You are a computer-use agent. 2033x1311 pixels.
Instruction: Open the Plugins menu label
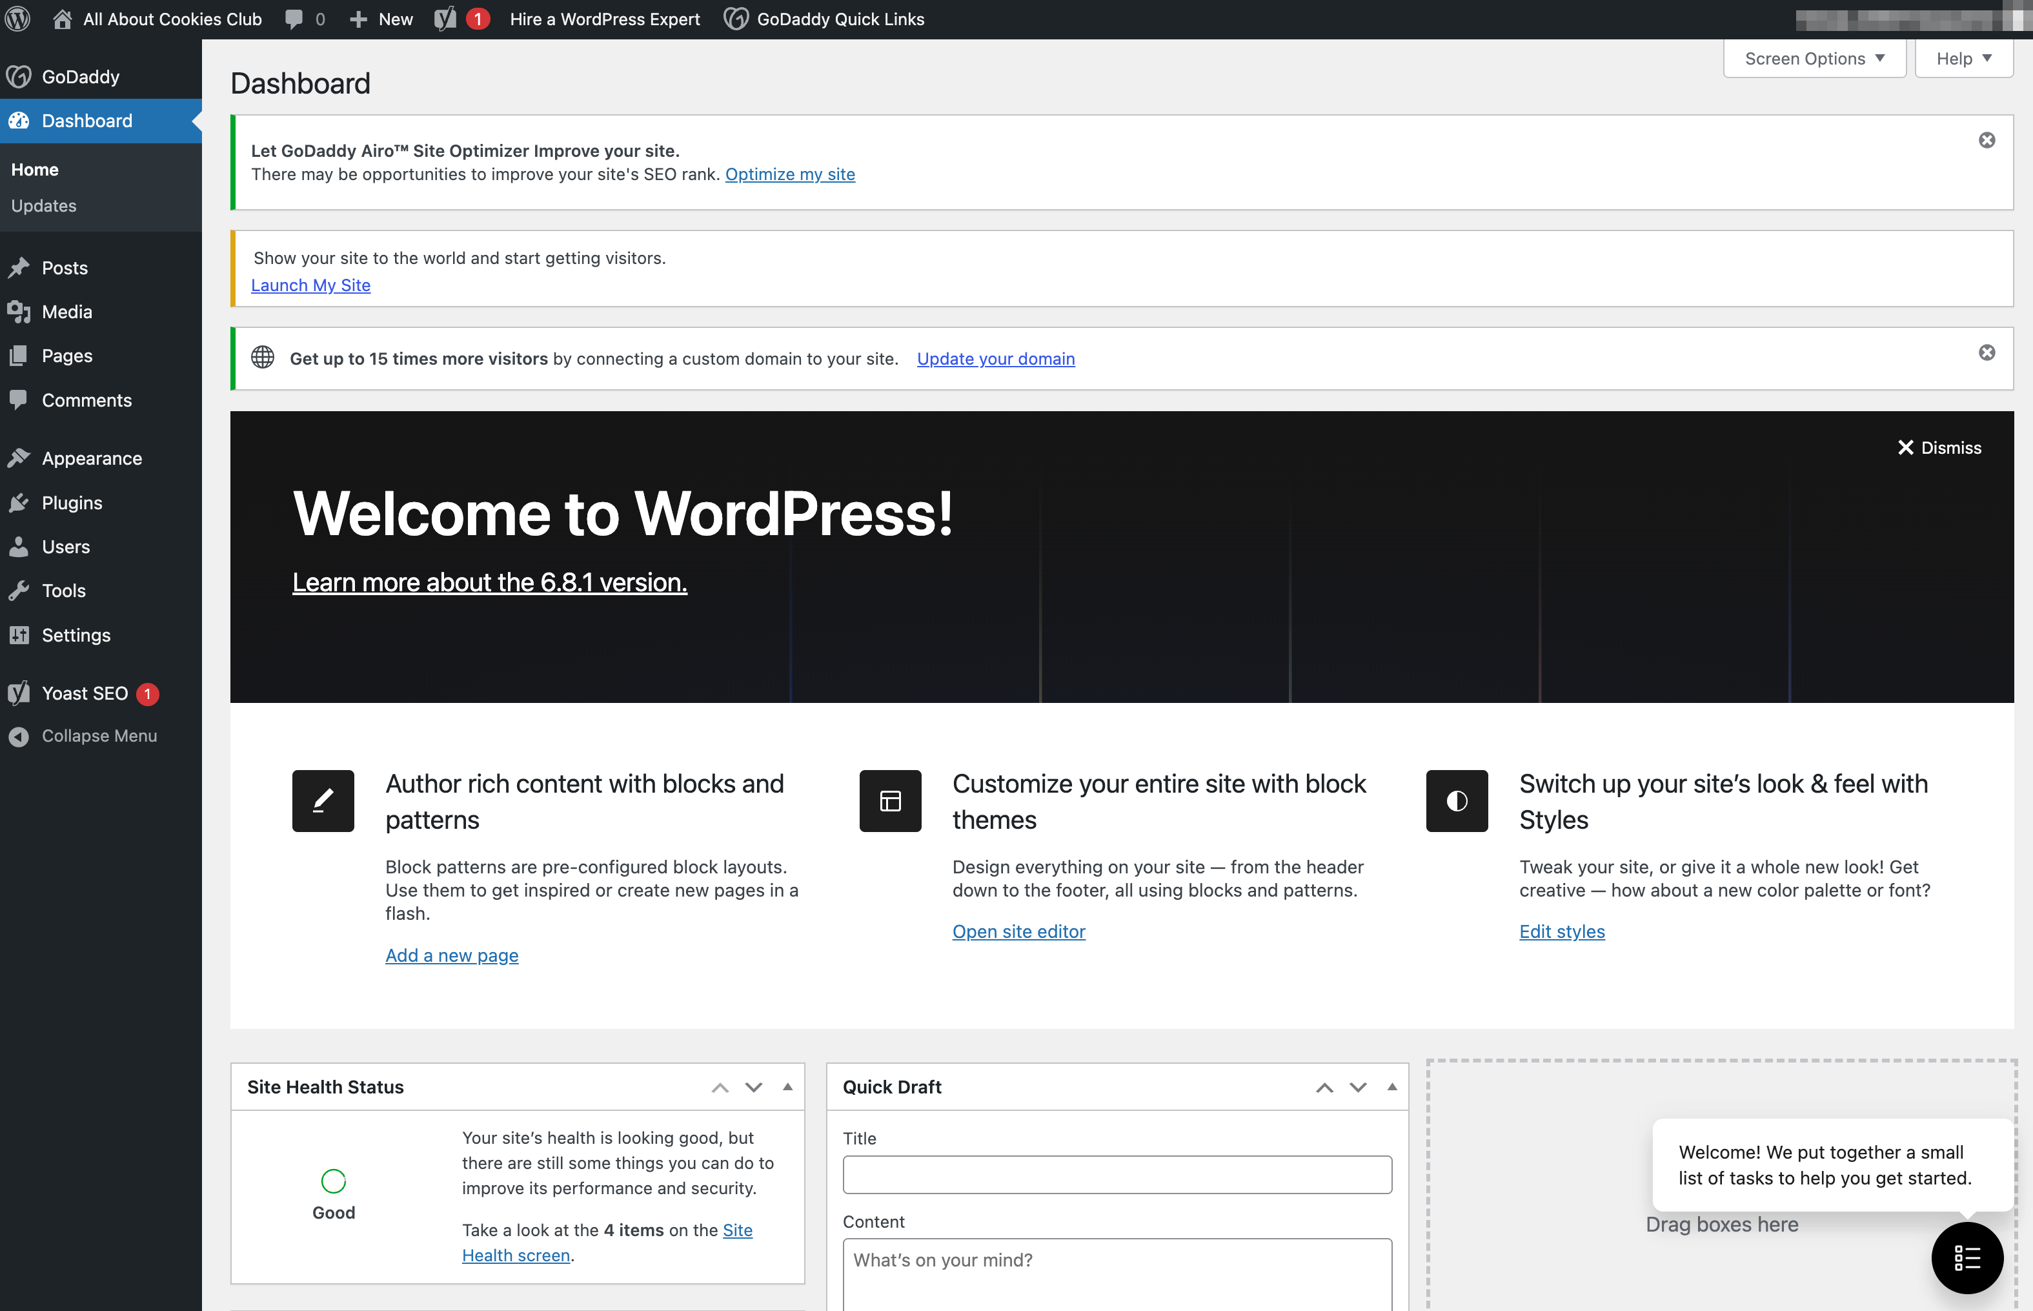click(x=72, y=502)
